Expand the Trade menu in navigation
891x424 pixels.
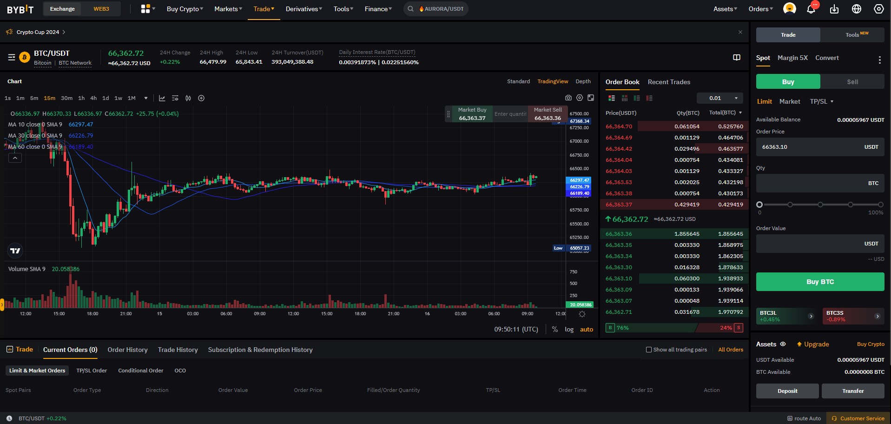(x=264, y=8)
